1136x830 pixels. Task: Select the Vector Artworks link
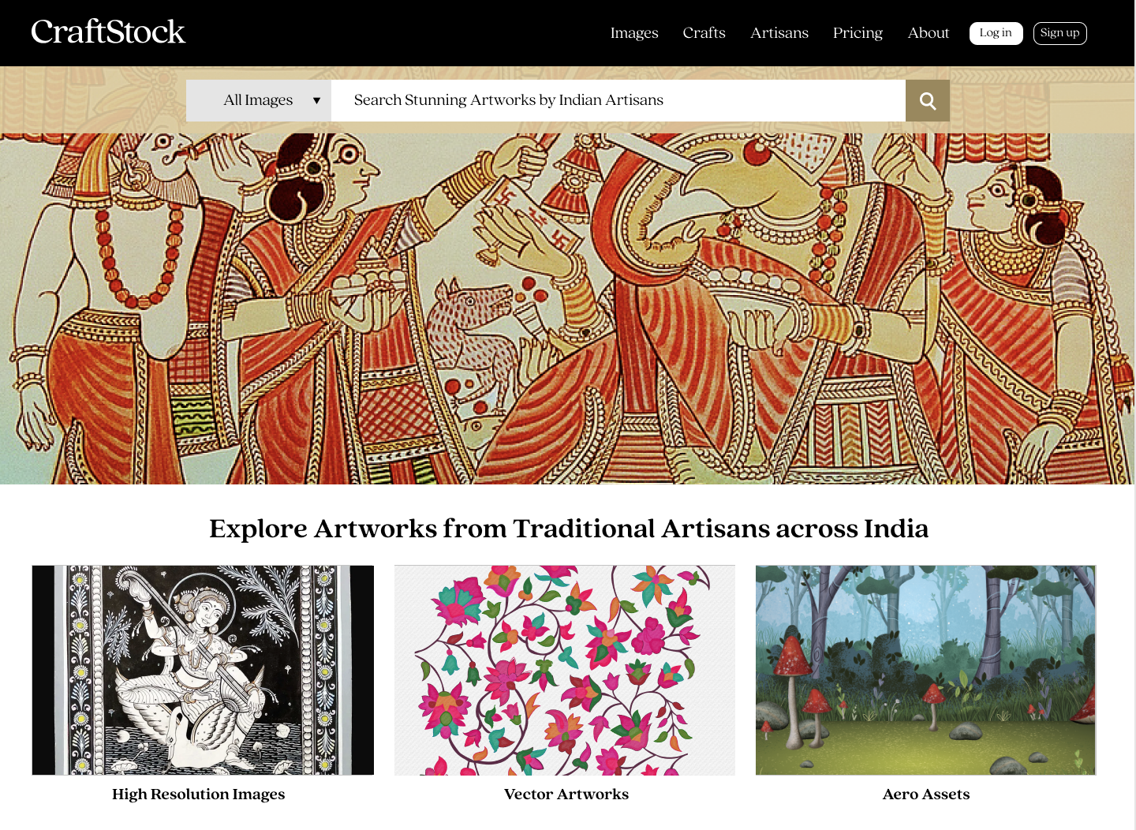tap(566, 794)
